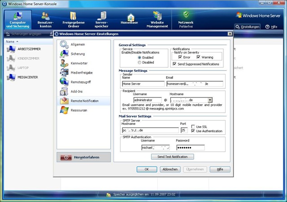Viewport: 287px width, 202px height.
Task: Select the Ressourcen settings label
Action: click(x=79, y=110)
